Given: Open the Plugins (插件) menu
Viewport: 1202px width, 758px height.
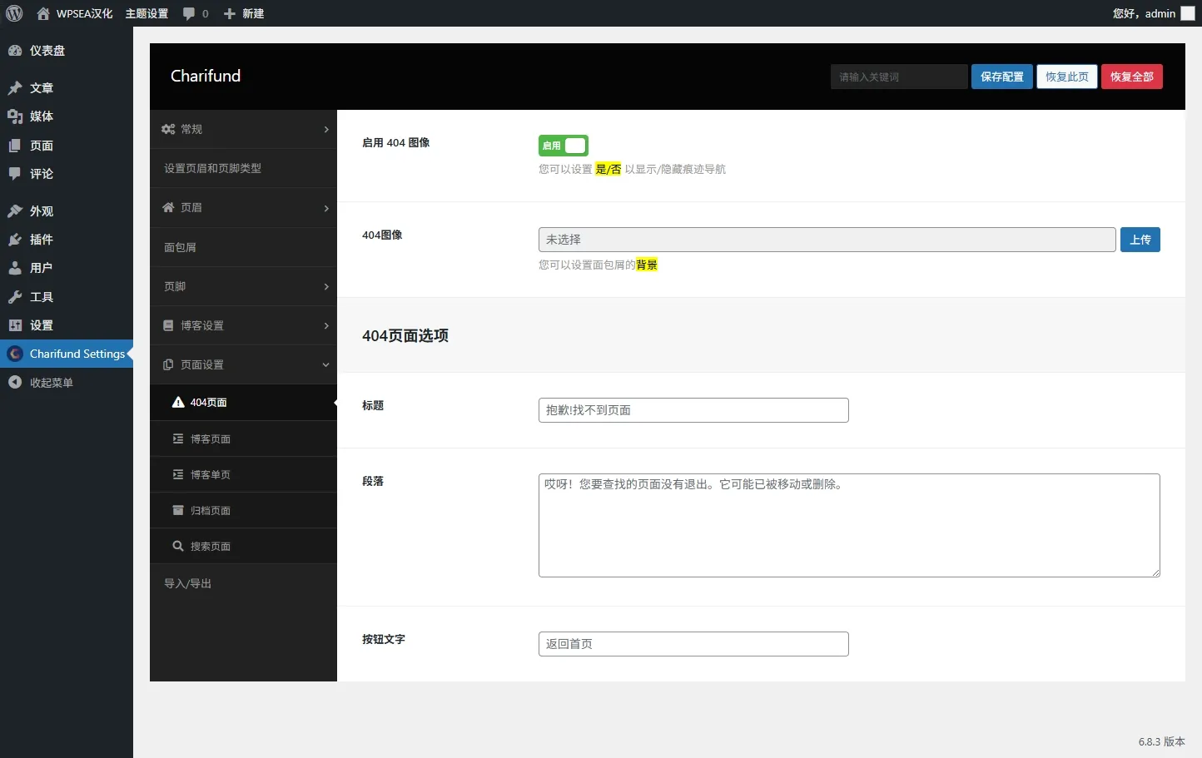Looking at the screenshot, I should click(41, 240).
